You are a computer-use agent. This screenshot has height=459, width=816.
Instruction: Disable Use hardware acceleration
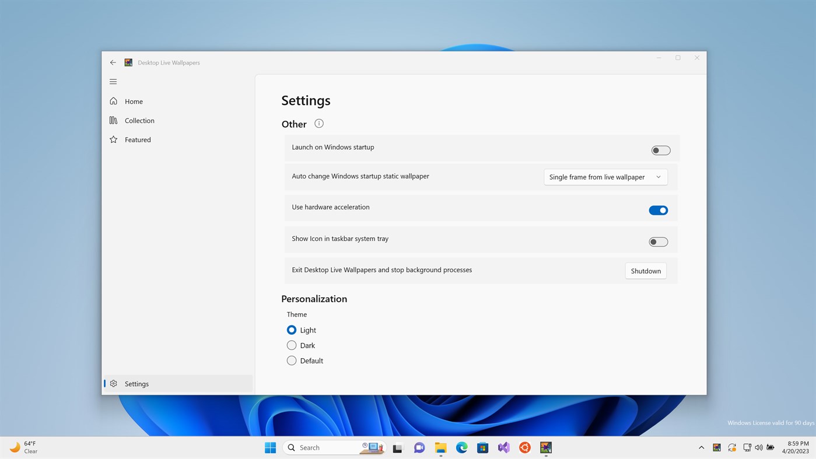658,210
